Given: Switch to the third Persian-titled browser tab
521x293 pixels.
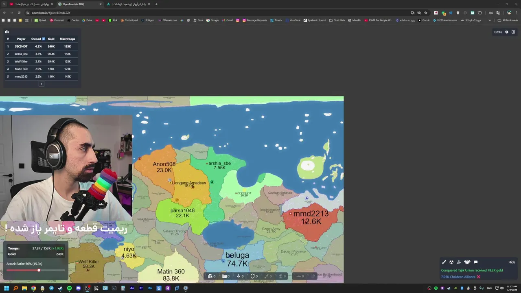Looking at the screenshot, I should click(128, 4).
